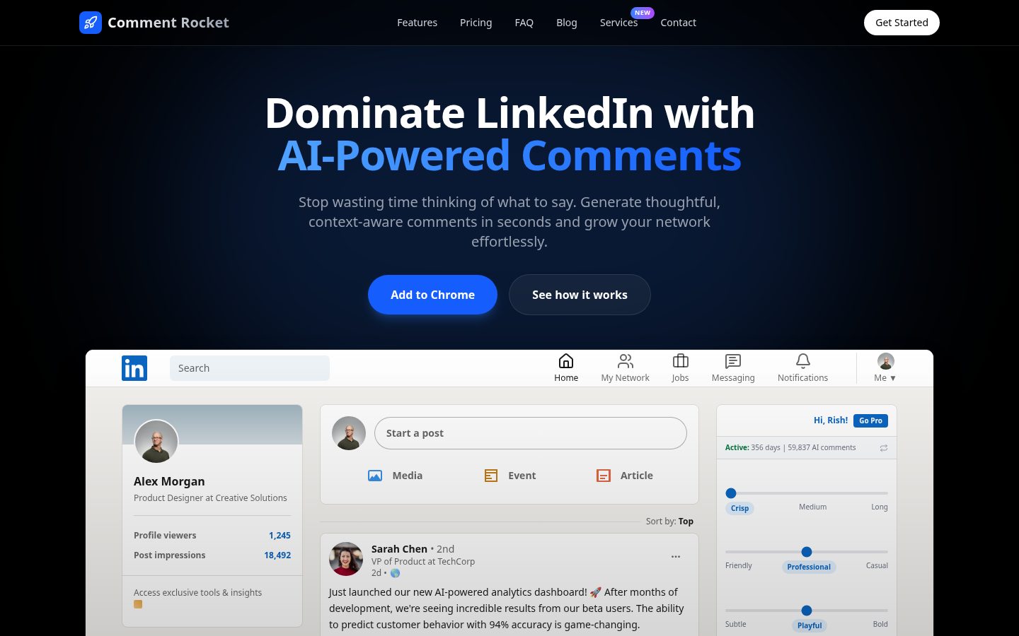Select the Playful style option
The width and height of the screenshot is (1019, 636).
[810, 625]
